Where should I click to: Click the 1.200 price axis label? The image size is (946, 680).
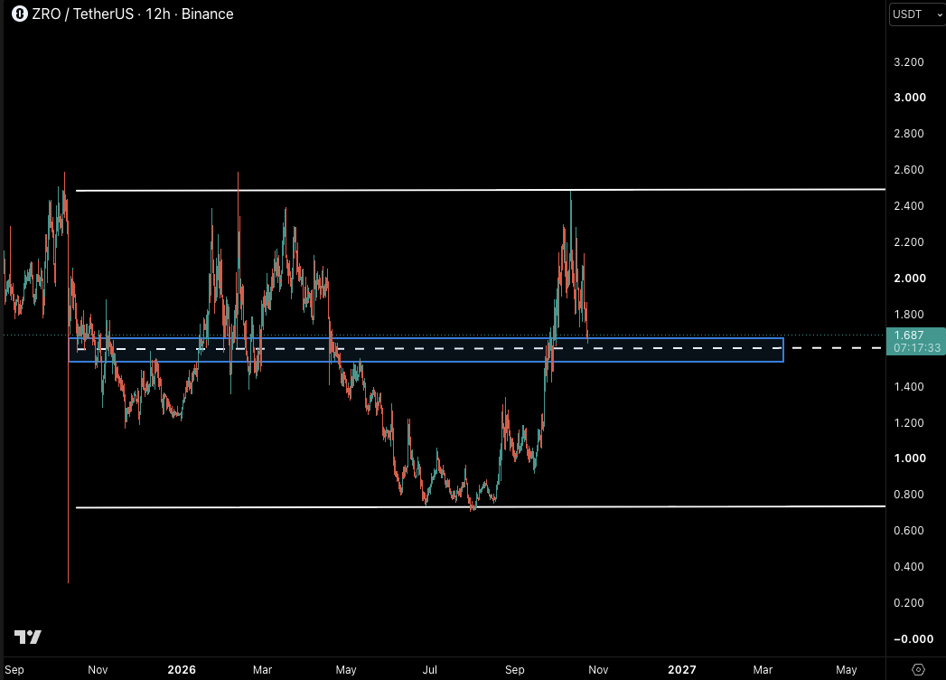coord(909,422)
